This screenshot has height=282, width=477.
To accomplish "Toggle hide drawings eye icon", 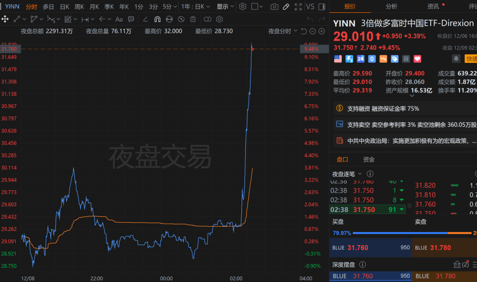I will 181,19.
